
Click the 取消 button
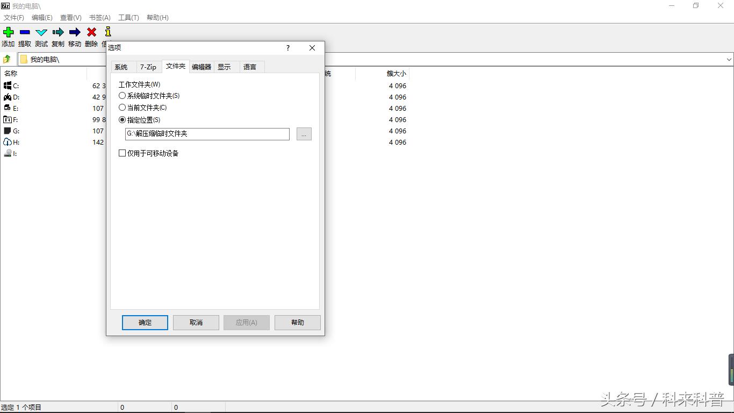click(x=196, y=323)
